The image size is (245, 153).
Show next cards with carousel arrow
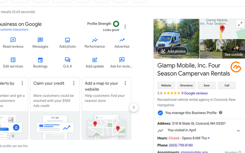[x=134, y=107]
